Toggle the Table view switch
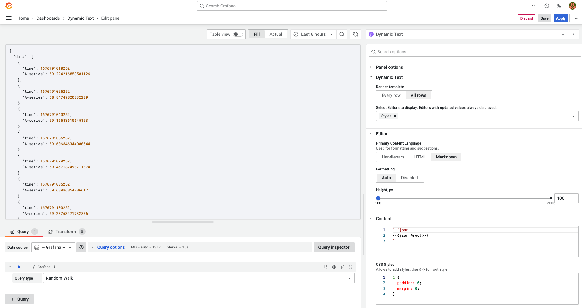 238,34
